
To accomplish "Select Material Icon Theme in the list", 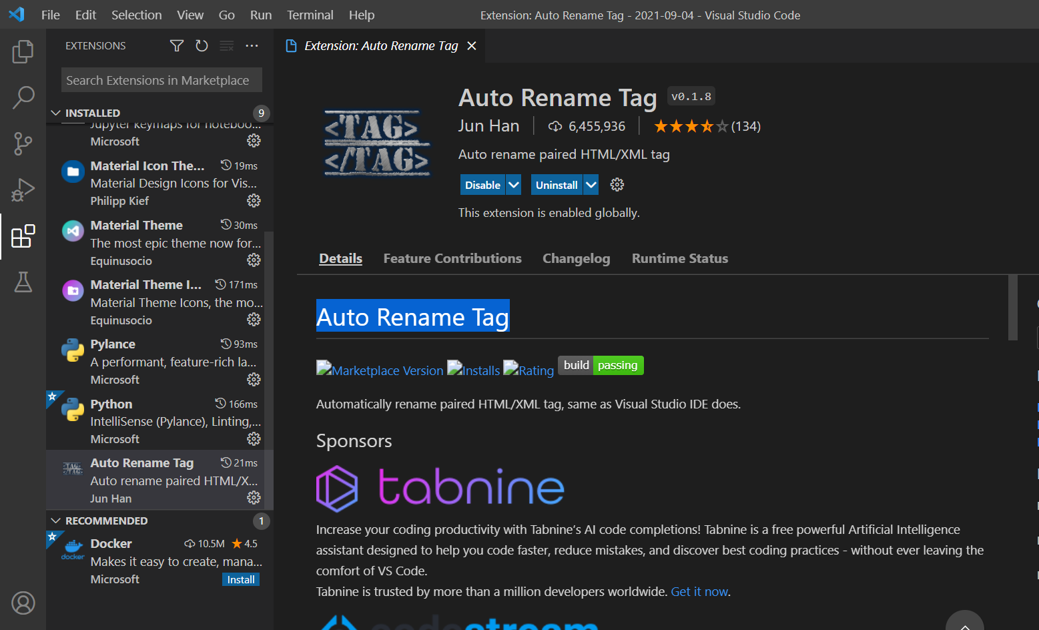I will 159,183.
